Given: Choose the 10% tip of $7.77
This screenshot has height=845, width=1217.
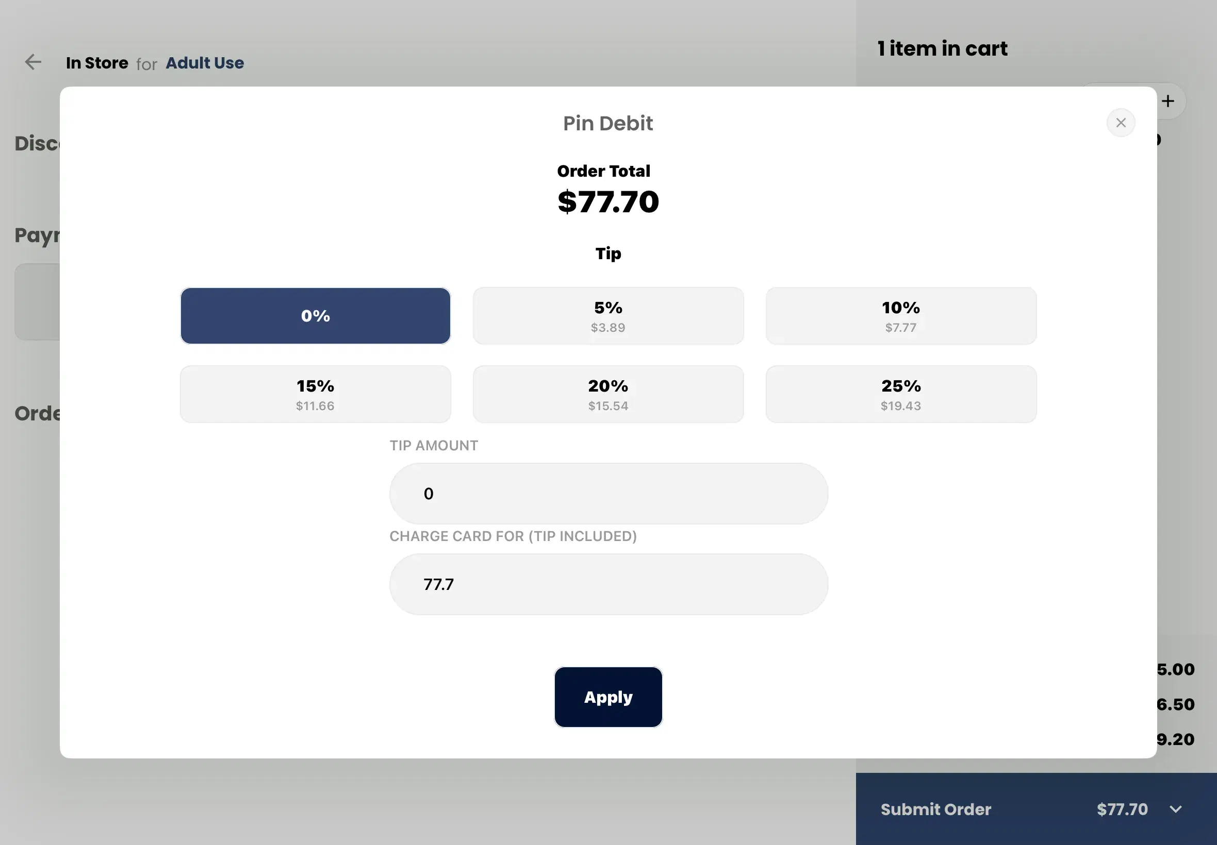Looking at the screenshot, I should click(x=900, y=315).
